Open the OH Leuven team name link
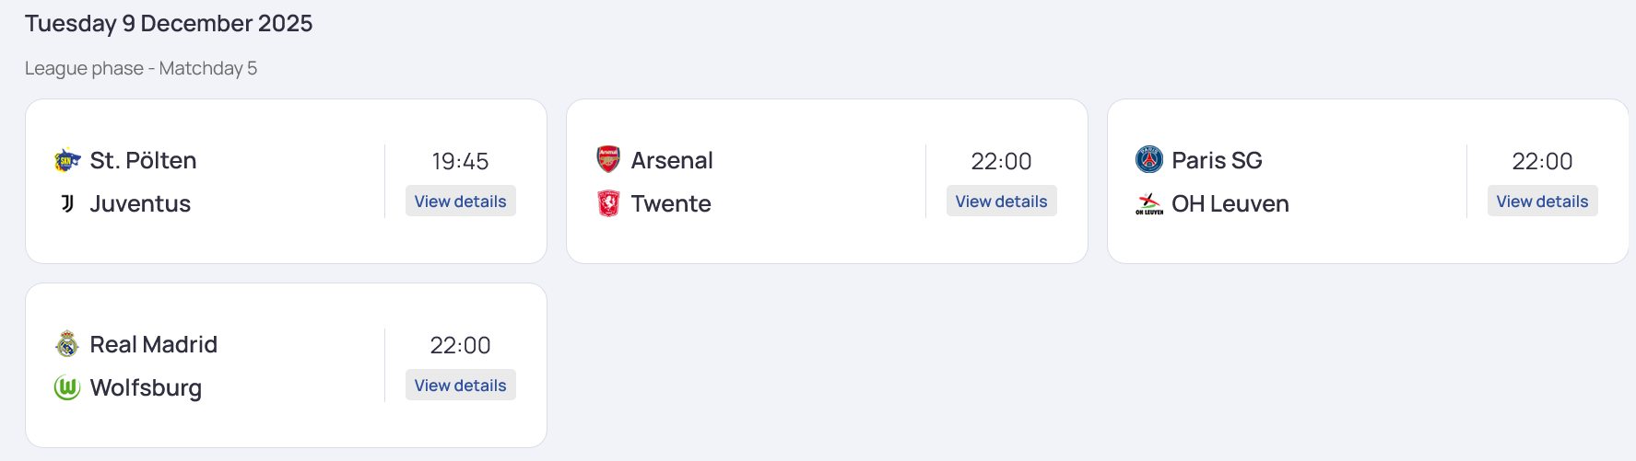 click(1230, 204)
